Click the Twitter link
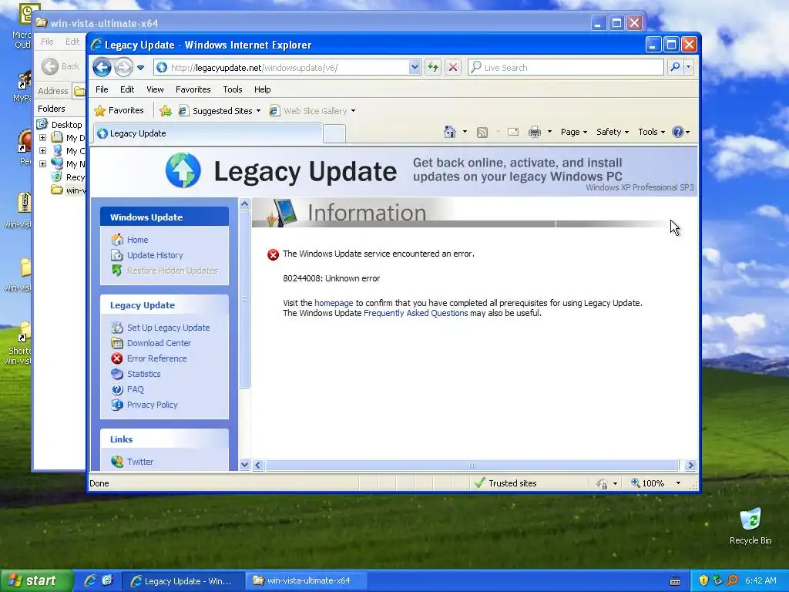Viewport: 789px width, 592px height. pyautogui.click(x=140, y=462)
